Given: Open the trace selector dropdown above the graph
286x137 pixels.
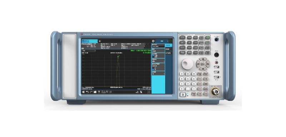Looking at the screenshot, I should [x=88, y=51].
